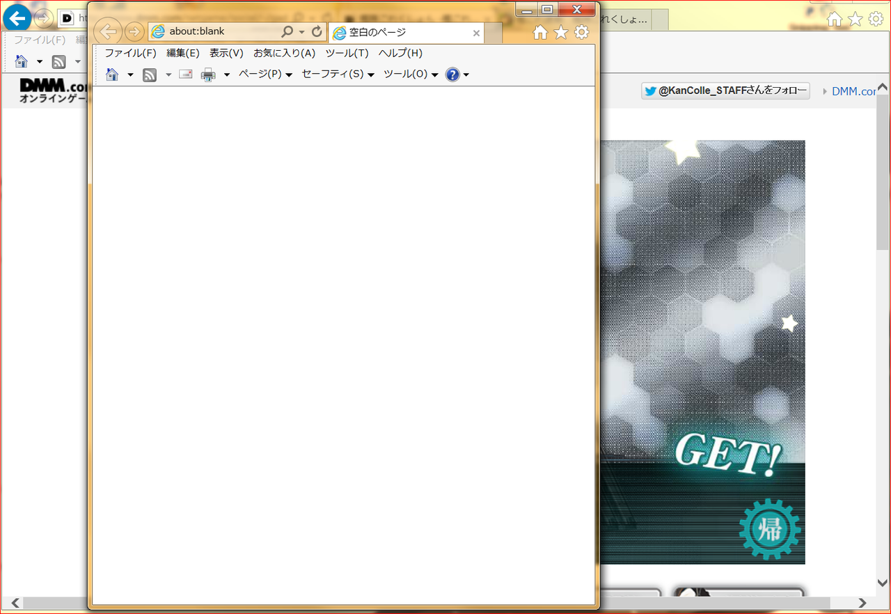Select background tab ending in れくしょ...
The height and width of the screenshot is (614, 891).
tap(624, 20)
